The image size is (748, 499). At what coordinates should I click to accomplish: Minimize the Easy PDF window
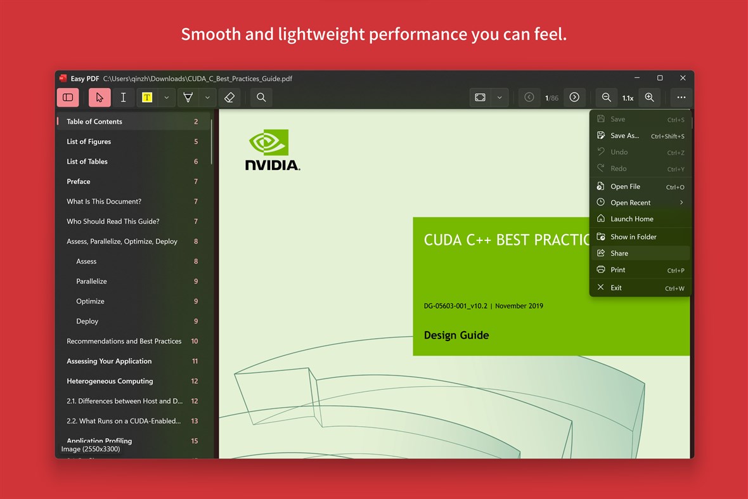click(637, 78)
